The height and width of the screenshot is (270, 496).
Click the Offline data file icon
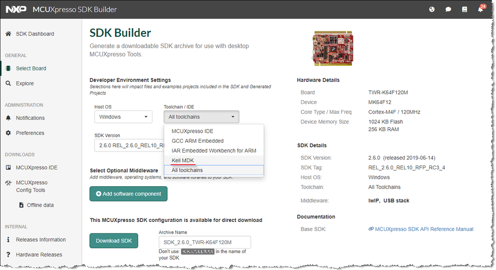pyautogui.click(x=21, y=205)
